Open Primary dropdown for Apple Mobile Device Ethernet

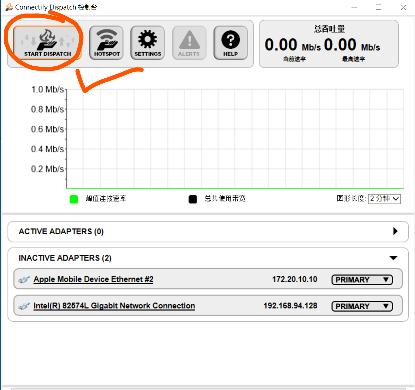[x=362, y=280]
